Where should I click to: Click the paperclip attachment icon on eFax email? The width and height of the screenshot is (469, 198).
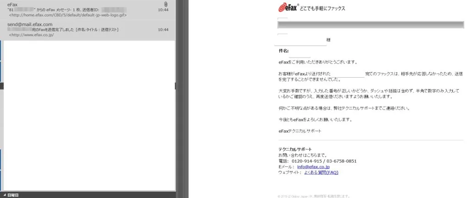point(166,4)
